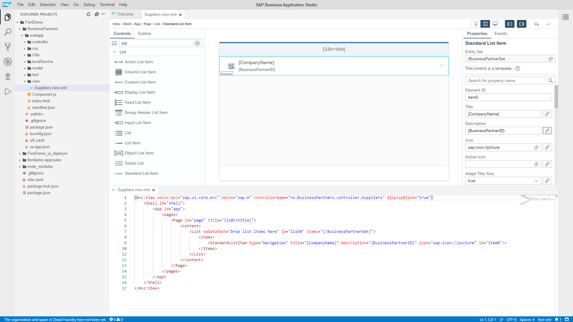Viewport: 573px width, 322px height.
Task: Open the Debug menu
Action: (89, 4)
